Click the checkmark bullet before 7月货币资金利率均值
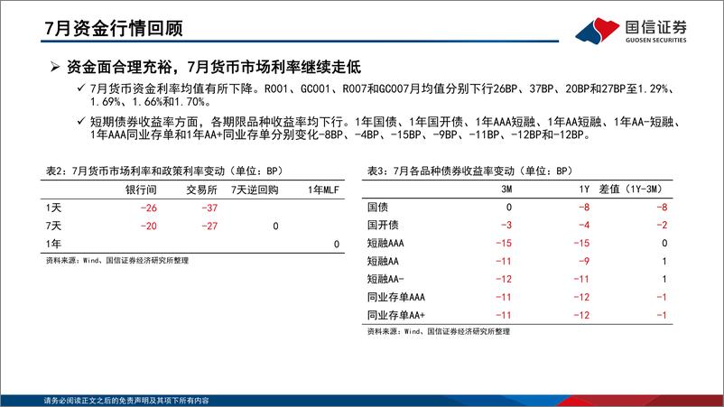 pos(81,88)
